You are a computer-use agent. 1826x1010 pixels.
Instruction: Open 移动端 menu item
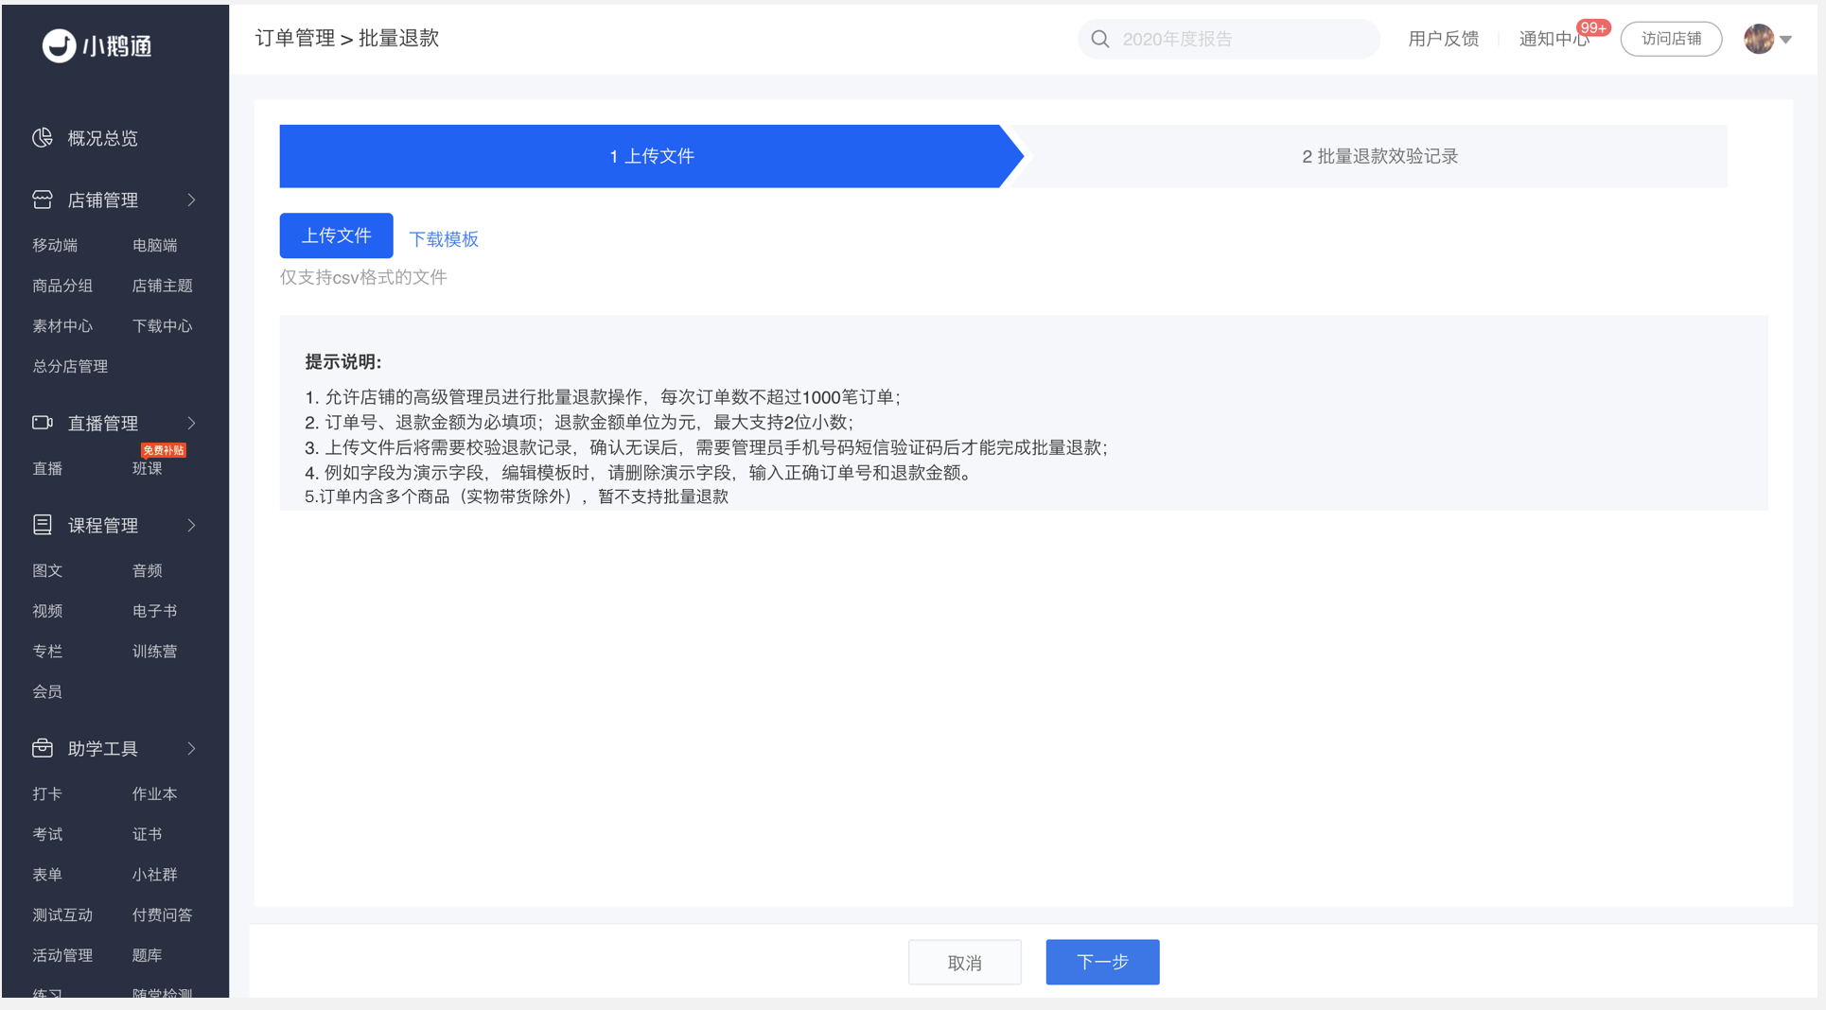[55, 245]
